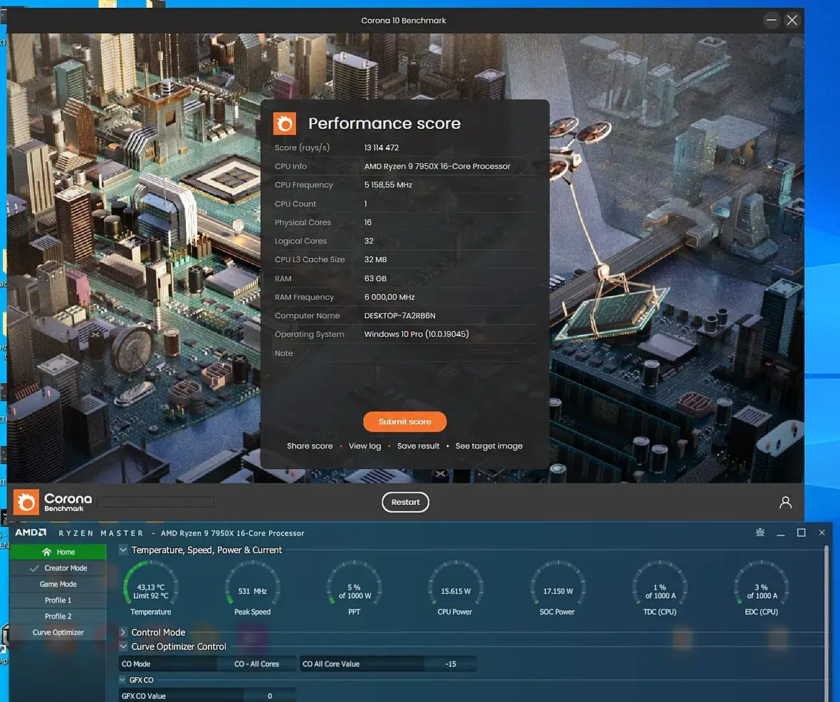Open Profile 1 in sidebar
Viewport: 840px width, 702px height.
coord(58,600)
